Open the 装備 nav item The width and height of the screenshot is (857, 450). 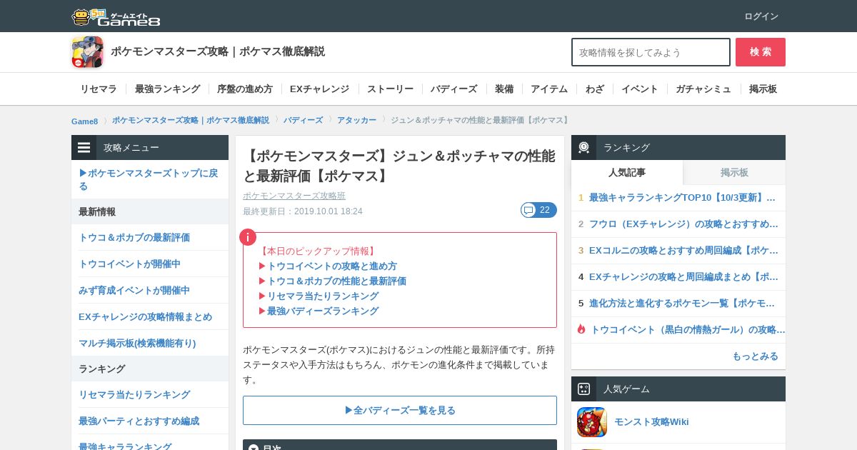(x=504, y=89)
